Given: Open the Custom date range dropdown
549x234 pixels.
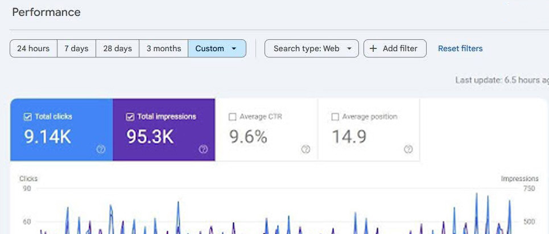Looking at the screenshot, I should coord(216,49).
